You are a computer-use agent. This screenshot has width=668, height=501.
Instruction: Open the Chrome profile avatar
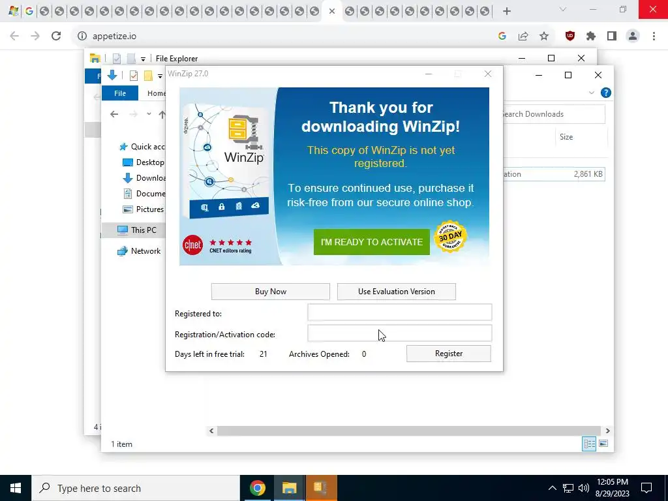[633, 37]
